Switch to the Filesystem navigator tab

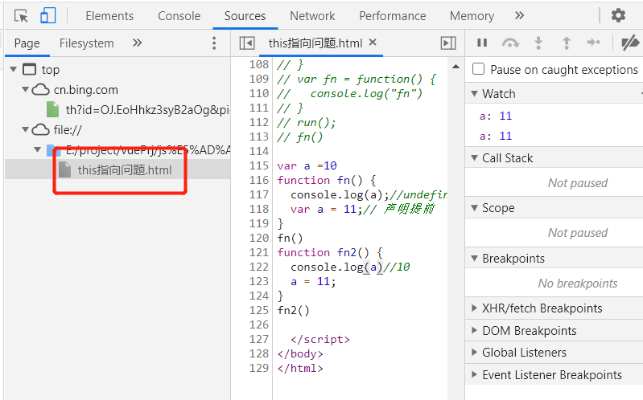point(87,43)
